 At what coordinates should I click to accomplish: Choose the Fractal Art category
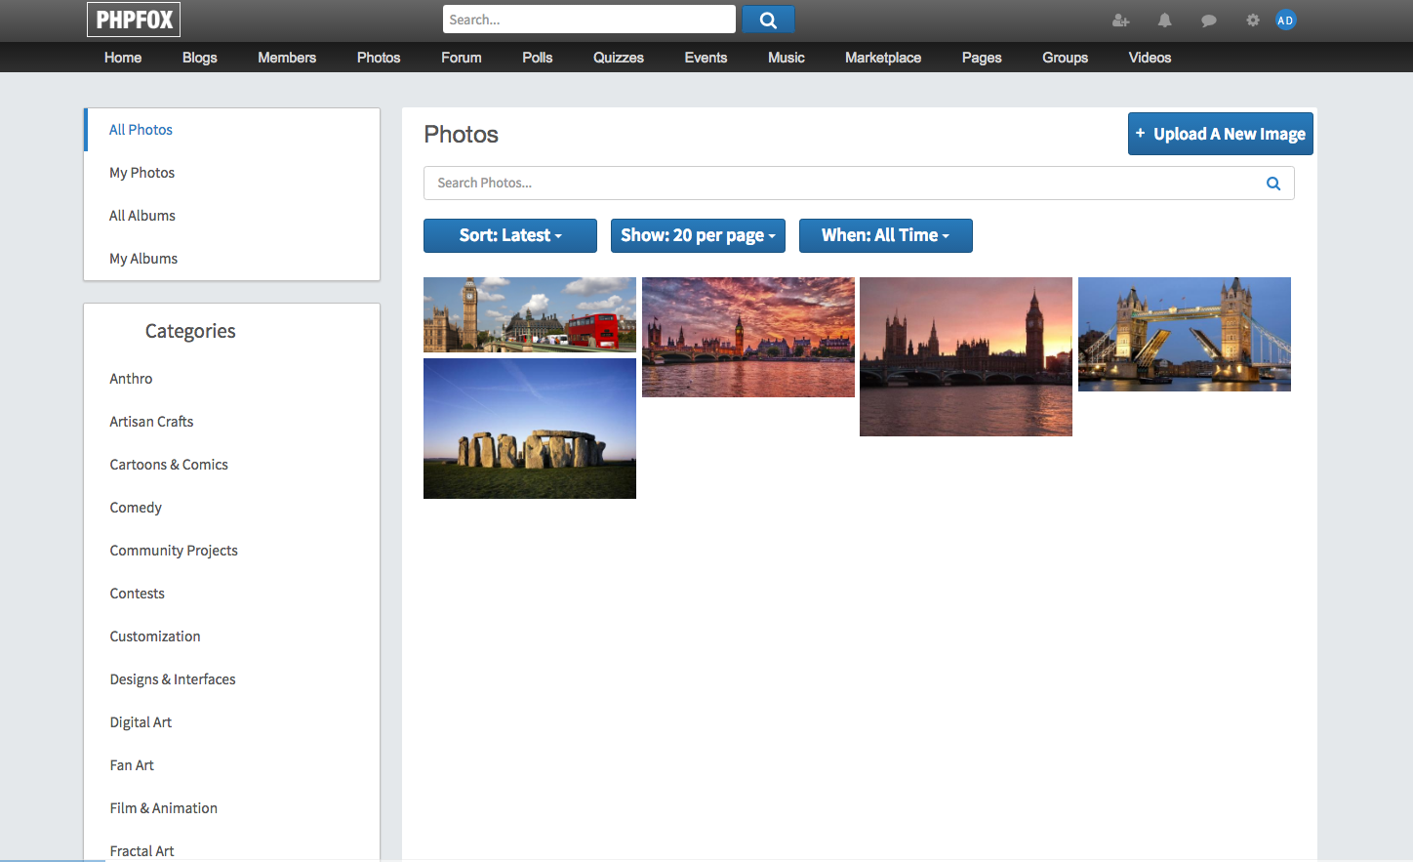(141, 851)
